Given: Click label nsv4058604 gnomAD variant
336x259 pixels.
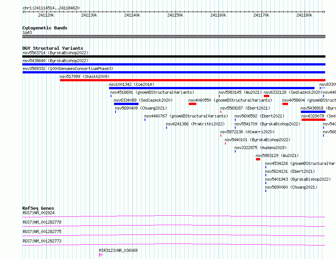Looking at the screenshot, I should (309, 100).
